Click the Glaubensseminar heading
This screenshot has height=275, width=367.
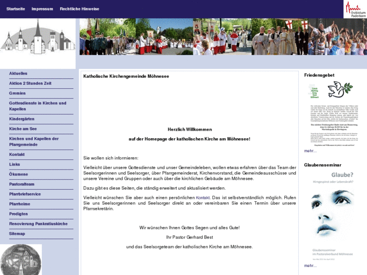tap(323, 165)
